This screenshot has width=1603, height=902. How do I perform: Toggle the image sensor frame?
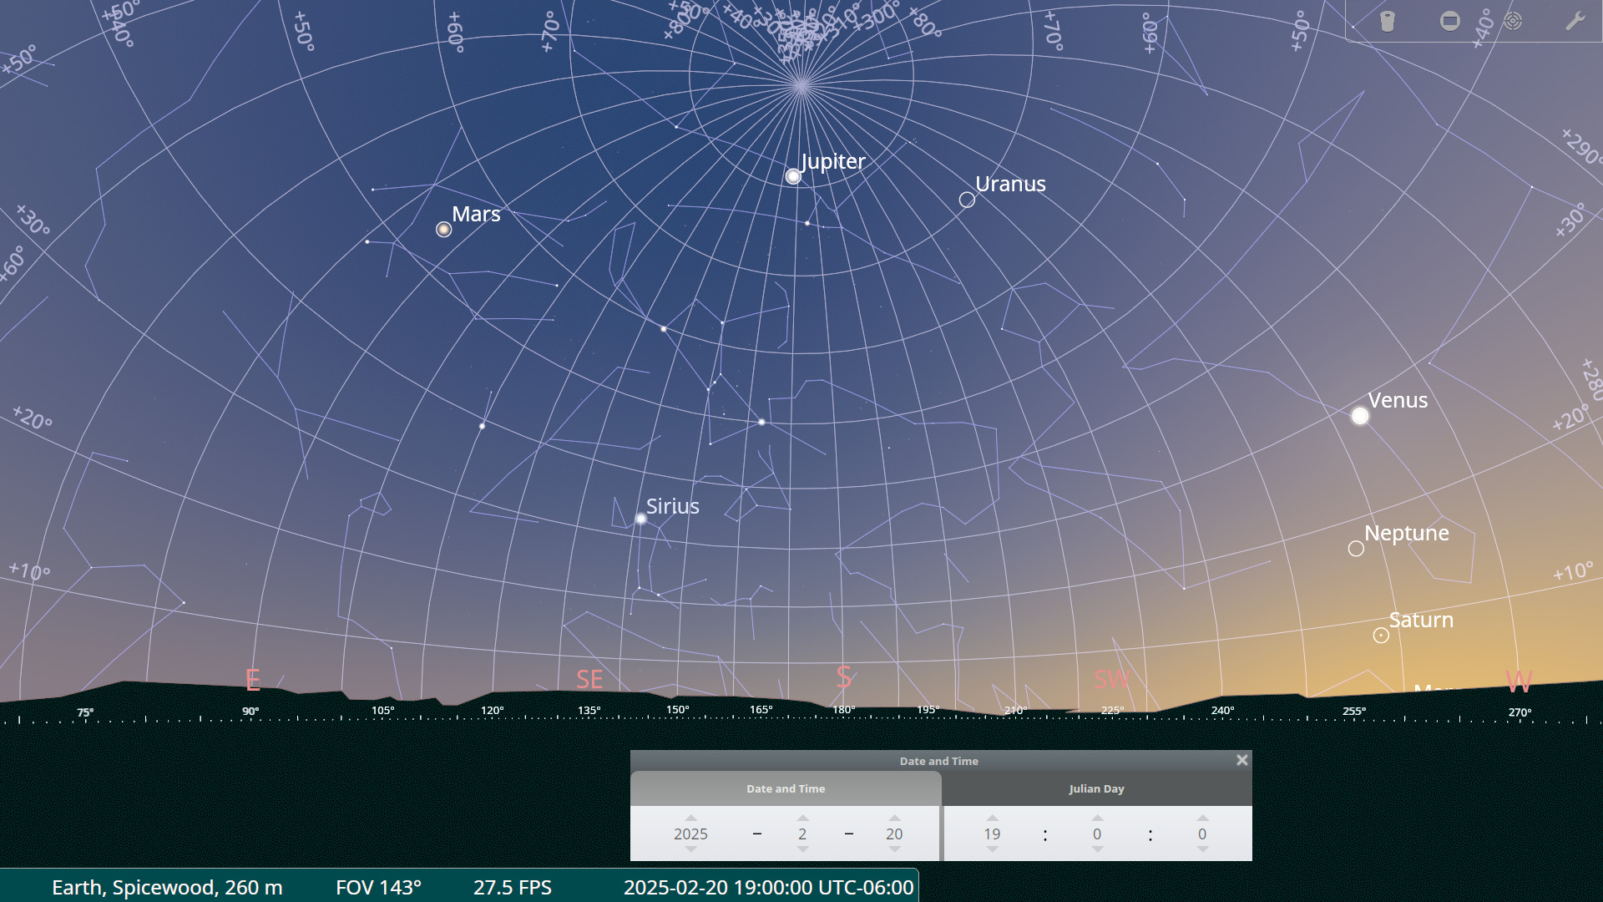point(1450,22)
